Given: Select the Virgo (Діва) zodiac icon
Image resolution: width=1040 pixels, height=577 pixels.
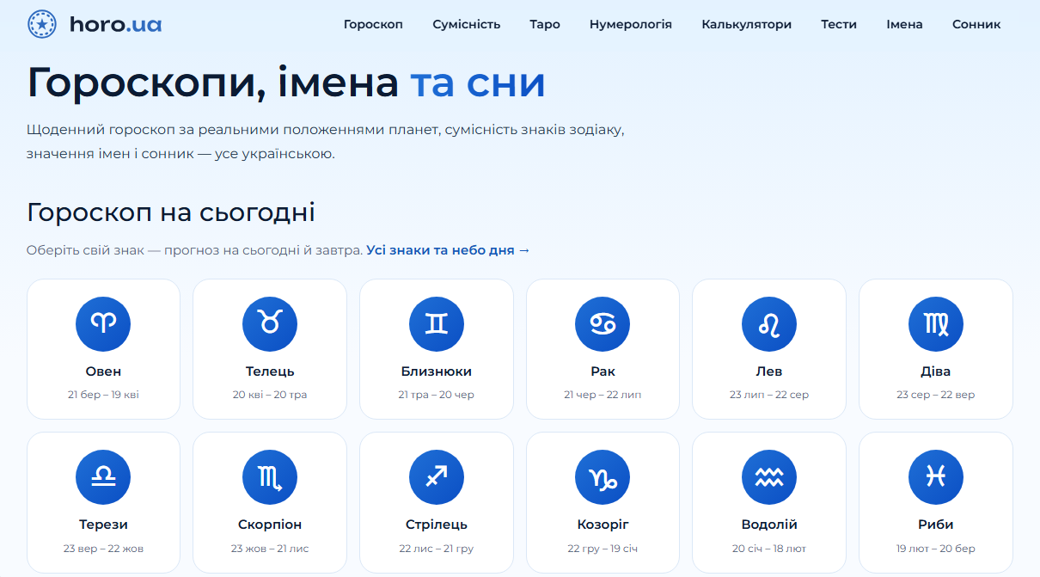Looking at the screenshot, I should [936, 324].
